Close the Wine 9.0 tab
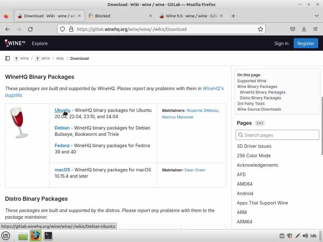Screen dimensions: 323x242 pos(221,16)
